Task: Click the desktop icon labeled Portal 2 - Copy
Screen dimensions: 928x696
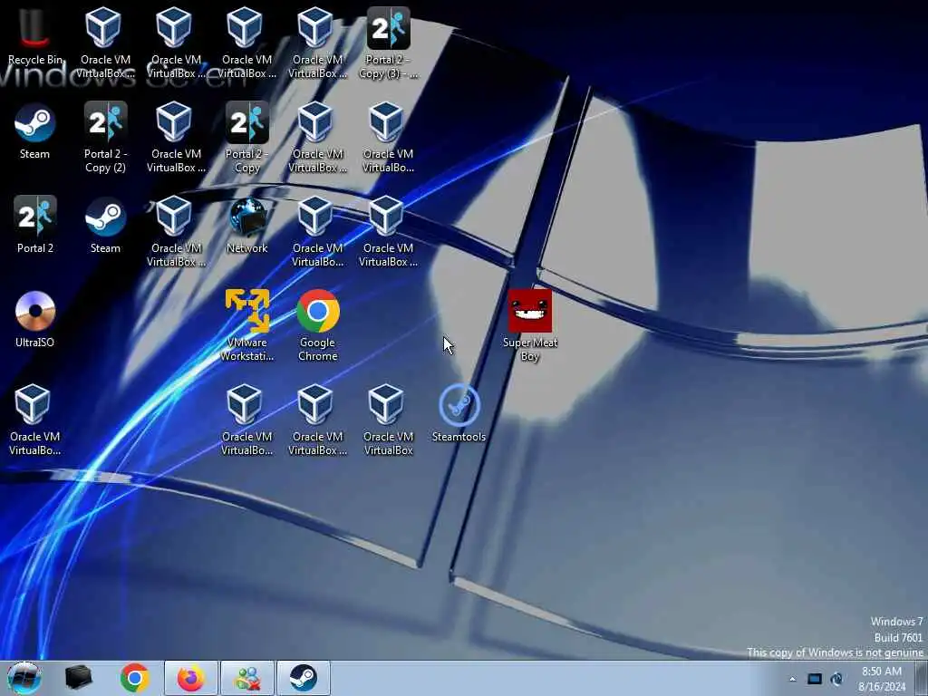Action: [246, 138]
